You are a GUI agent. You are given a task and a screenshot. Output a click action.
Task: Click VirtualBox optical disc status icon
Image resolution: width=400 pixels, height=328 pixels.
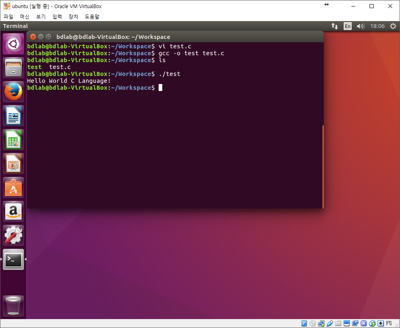(x=312, y=324)
